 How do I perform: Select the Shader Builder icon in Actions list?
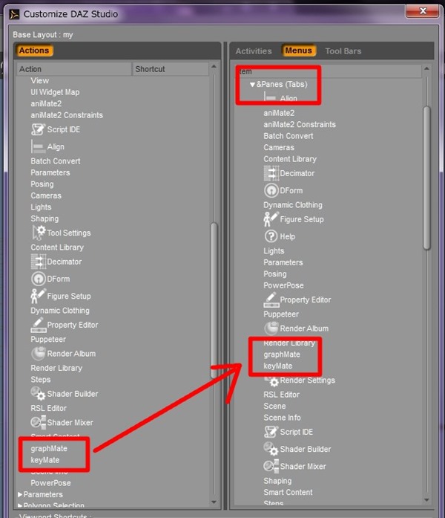[39, 393]
